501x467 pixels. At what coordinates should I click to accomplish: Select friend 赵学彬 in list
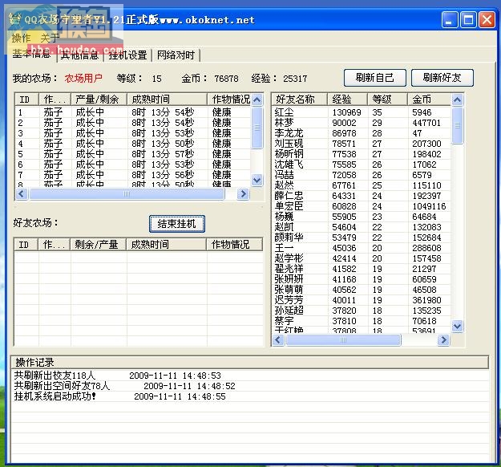(362, 258)
